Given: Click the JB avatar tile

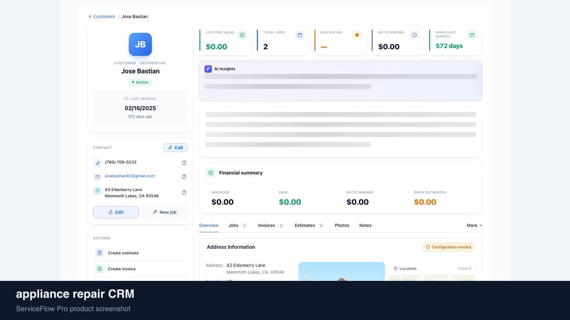Looking at the screenshot, I should coord(140,44).
